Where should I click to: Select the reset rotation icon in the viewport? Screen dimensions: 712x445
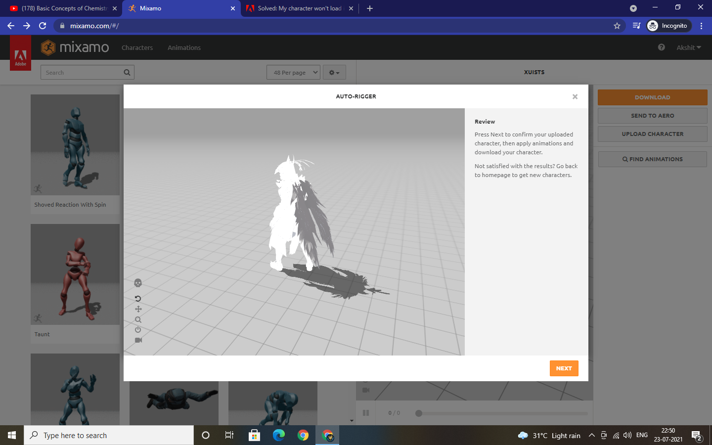pyautogui.click(x=138, y=298)
